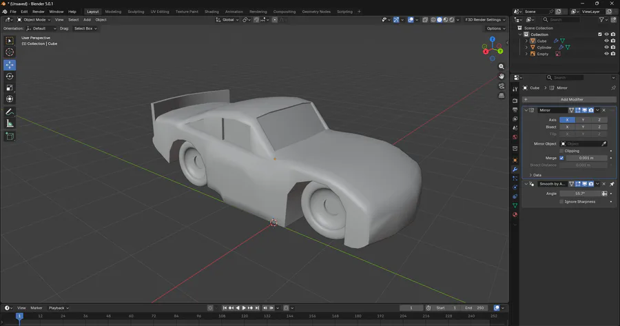Open the Tool properties tab

(515, 90)
